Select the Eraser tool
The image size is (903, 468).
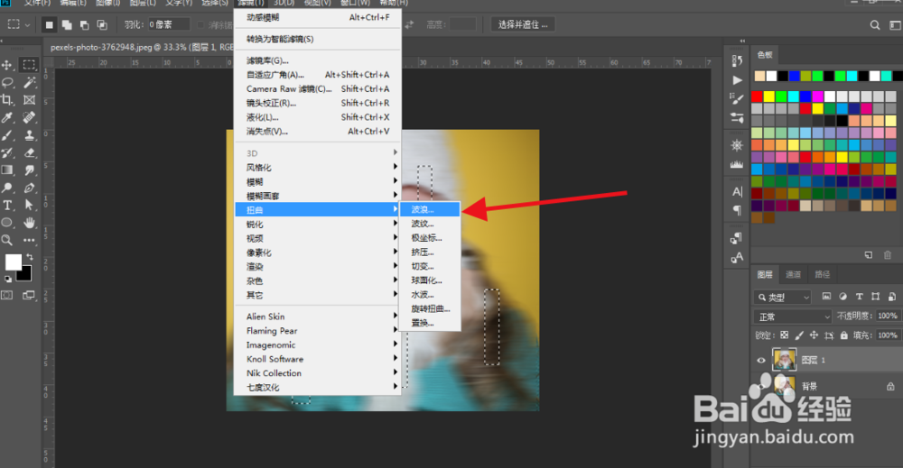coord(30,153)
